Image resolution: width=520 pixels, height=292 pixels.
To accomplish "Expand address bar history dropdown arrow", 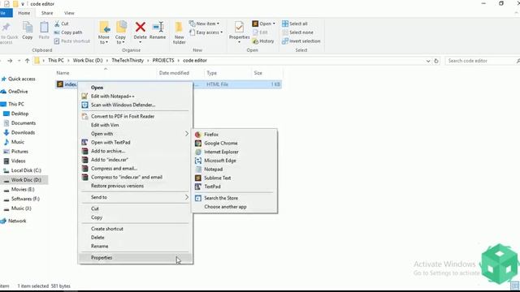I will point(428,61).
